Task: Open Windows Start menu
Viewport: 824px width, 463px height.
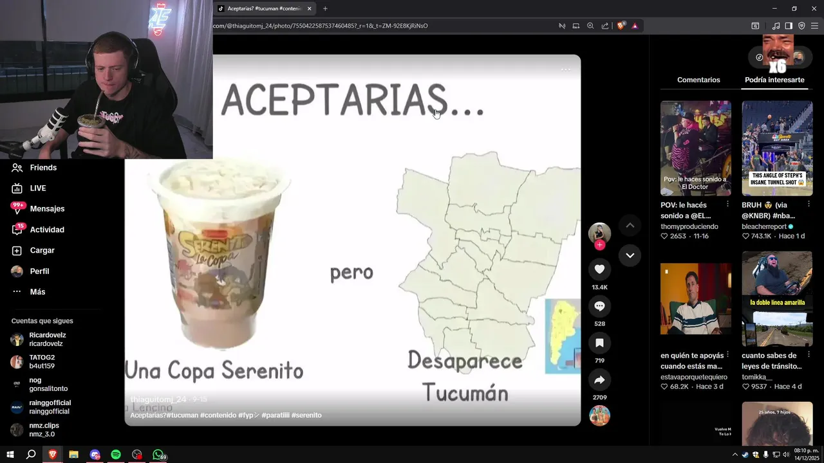Action: click(10, 455)
